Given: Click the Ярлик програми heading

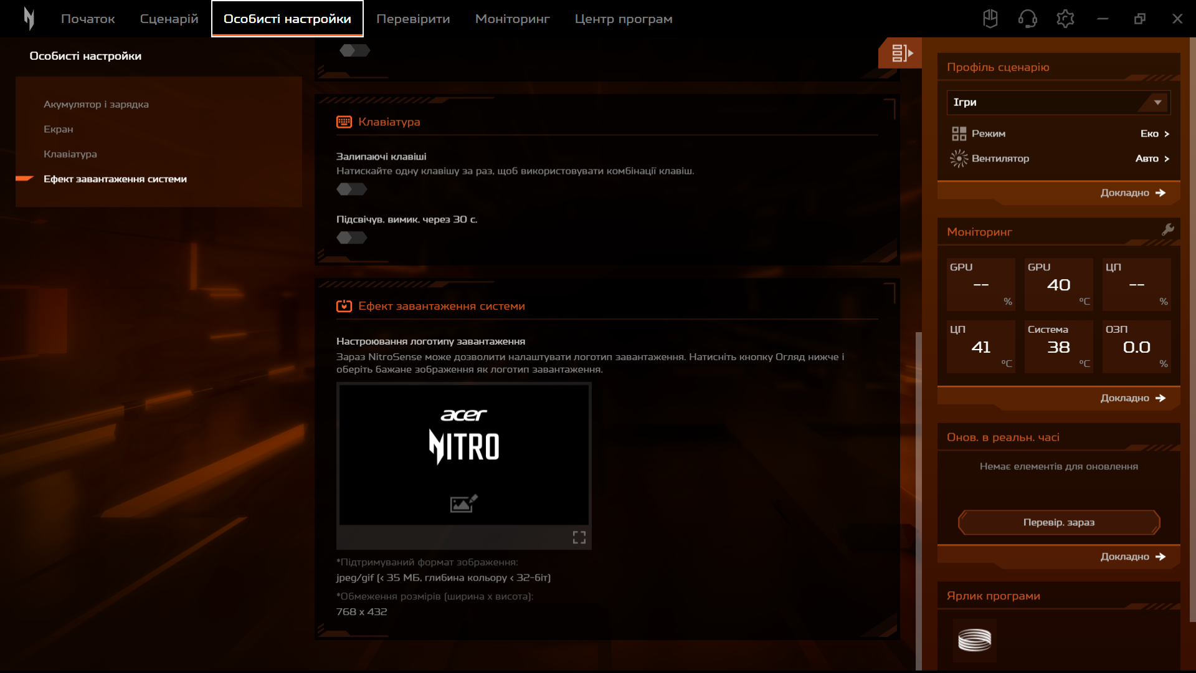Looking at the screenshot, I should tap(994, 596).
